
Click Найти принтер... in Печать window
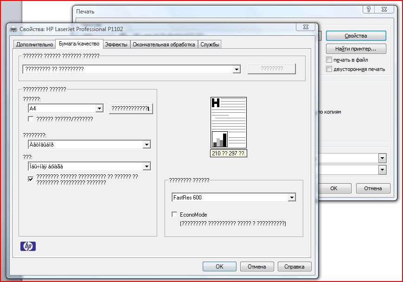(356, 49)
